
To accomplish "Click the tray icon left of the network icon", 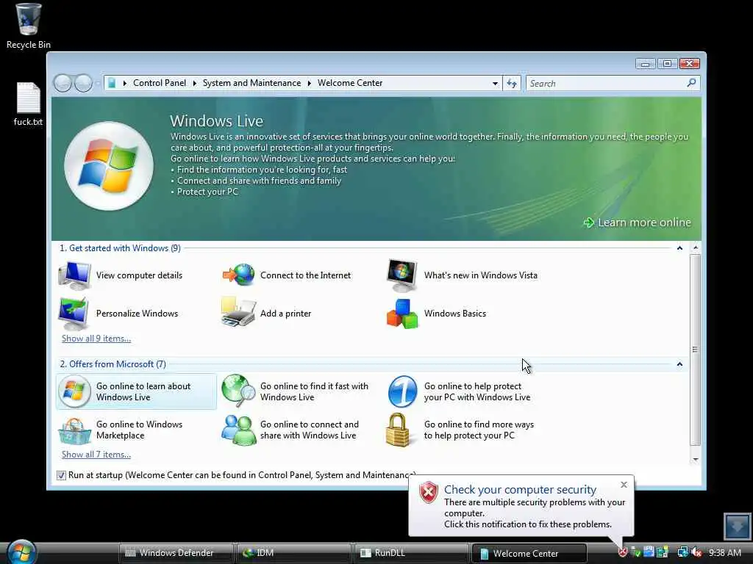I will pyautogui.click(x=663, y=552).
